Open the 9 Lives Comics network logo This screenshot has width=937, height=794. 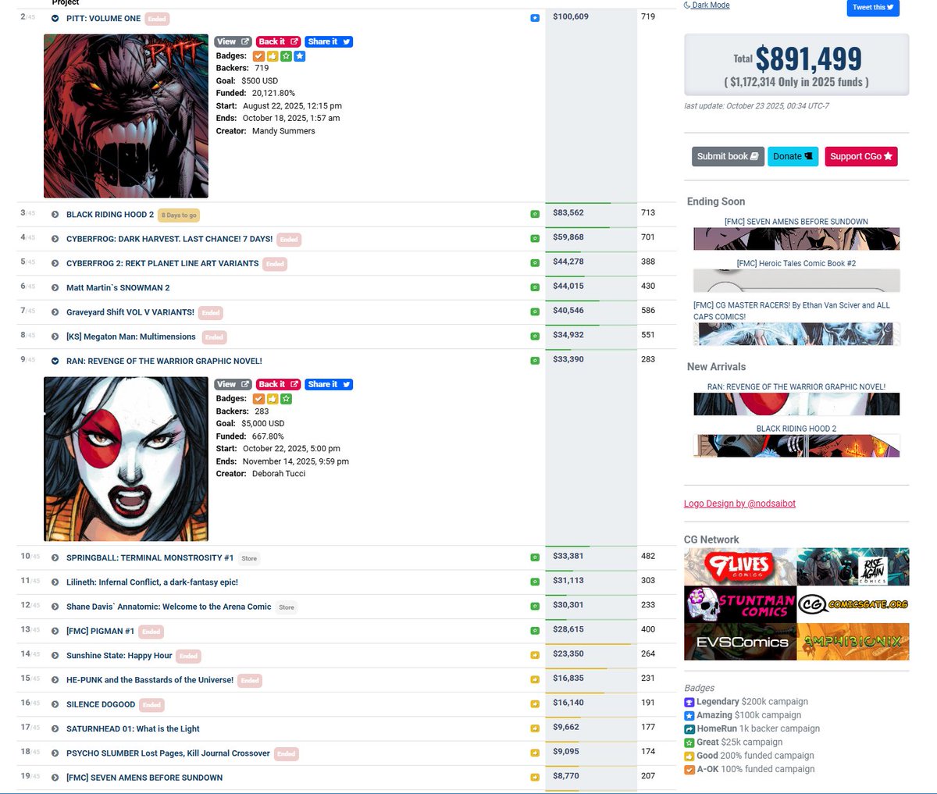tap(740, 567)
